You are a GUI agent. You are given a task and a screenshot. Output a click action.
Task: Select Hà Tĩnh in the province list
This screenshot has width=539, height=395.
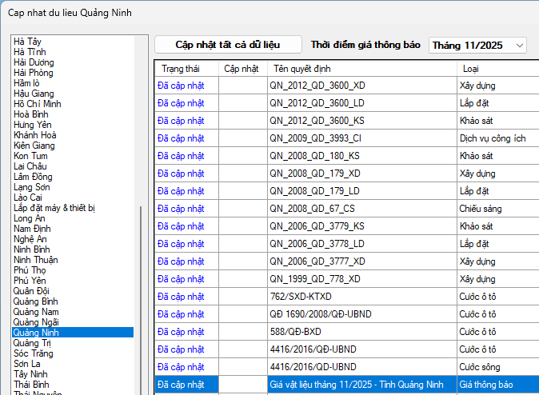click(x=29, y=52)
